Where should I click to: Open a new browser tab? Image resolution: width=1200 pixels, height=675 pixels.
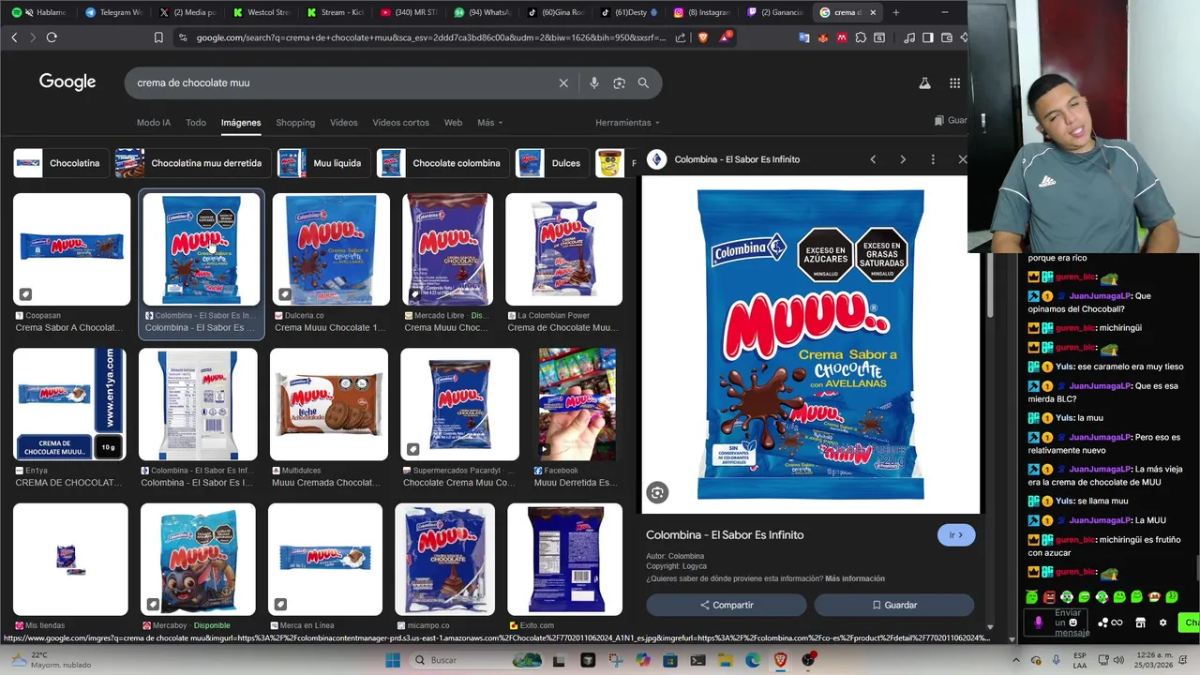pos(895,12)
